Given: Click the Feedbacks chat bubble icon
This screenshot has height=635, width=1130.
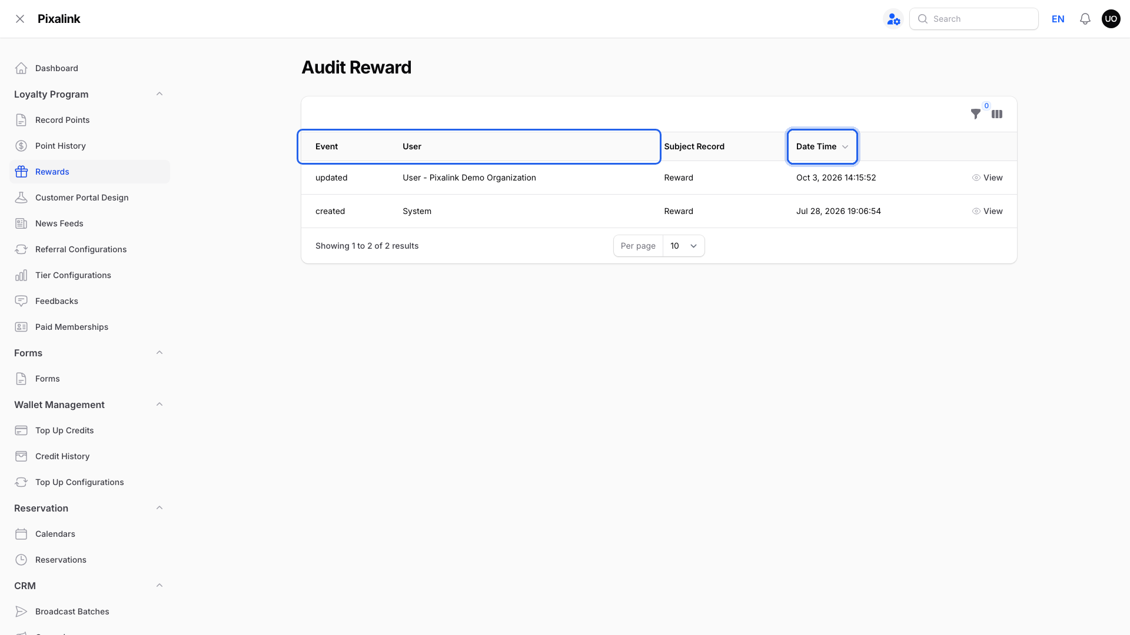Looking at the screenshot, I should 21,301.
